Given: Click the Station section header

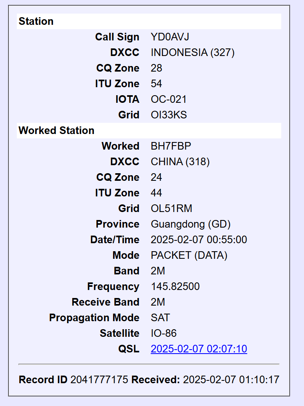Looking at the screenshot, I should click(x=36, y=21).
